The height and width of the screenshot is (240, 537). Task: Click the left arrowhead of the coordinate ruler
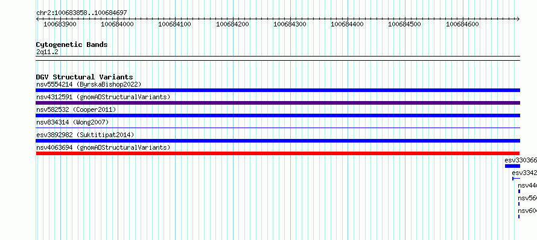point(37,19)
